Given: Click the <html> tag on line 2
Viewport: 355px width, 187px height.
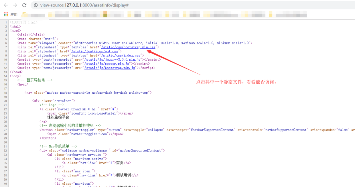Looking at the screenshot, I should (x=15, y=26).
